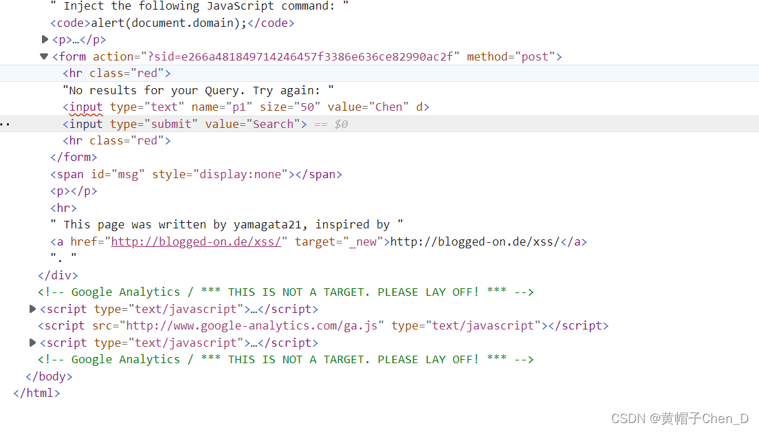The height and width of the screenshot is (432, 759).
Task: Click the link text inside the anchor tag
Action: (475, 241)
